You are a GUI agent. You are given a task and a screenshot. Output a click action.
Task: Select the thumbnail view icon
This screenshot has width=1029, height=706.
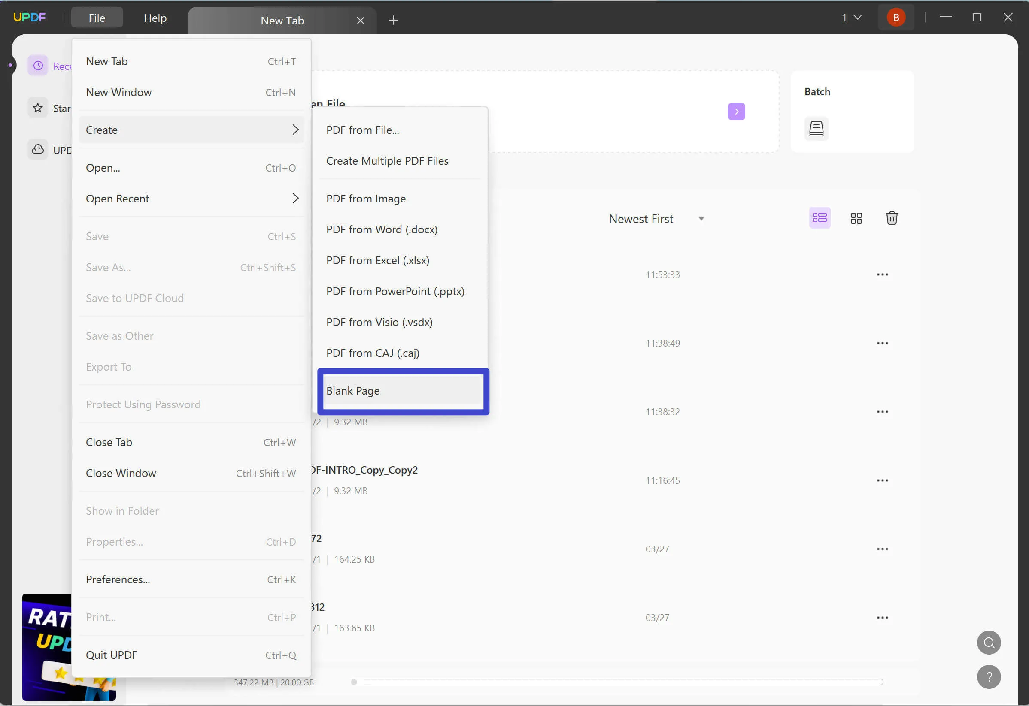(856, 218)
